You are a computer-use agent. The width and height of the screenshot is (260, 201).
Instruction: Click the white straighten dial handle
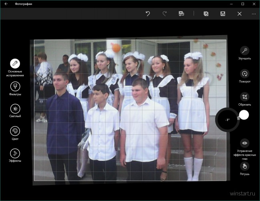tap(244, 115)
